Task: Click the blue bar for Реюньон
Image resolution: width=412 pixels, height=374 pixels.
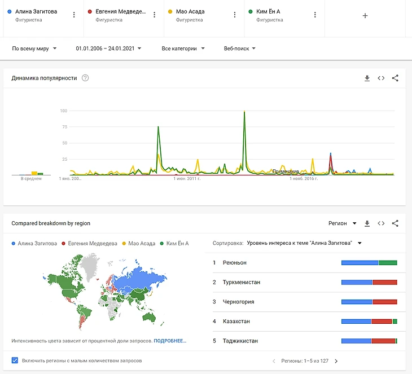Action: pyautogui.click(x=360, y=263)
